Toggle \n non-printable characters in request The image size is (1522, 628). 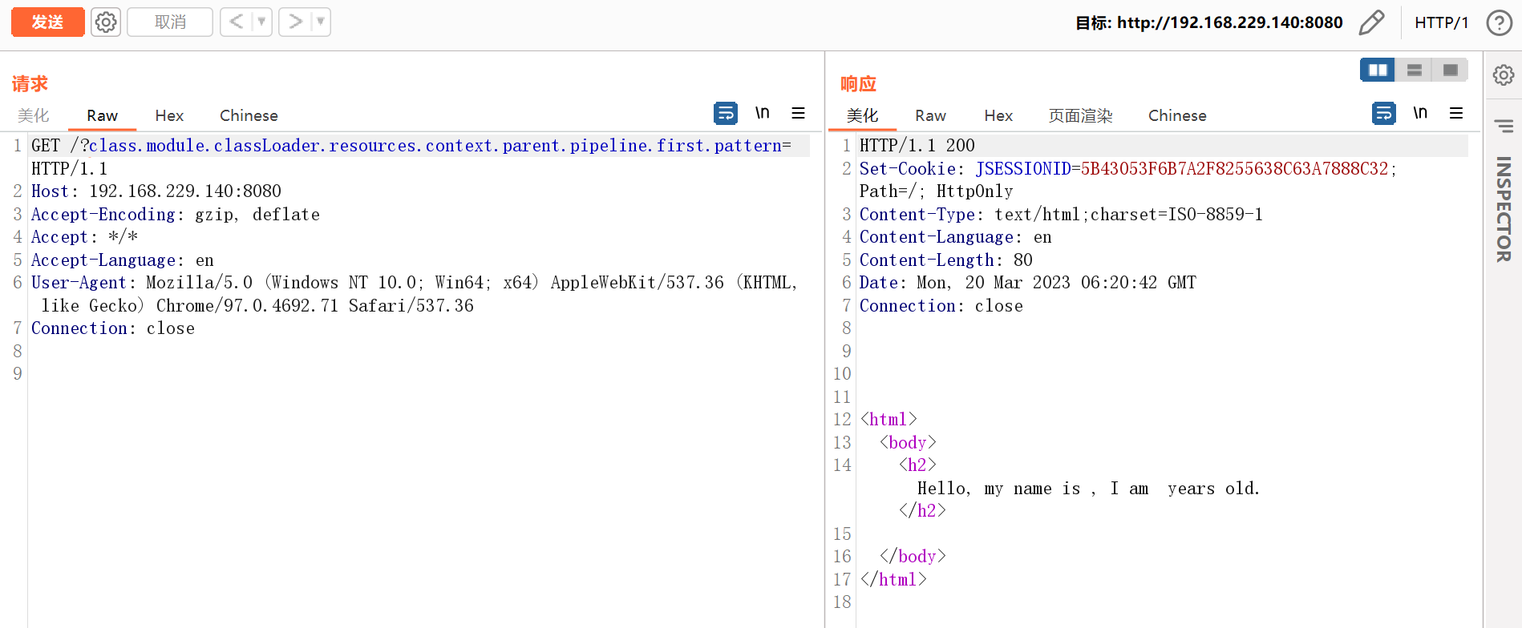(763, 113)
